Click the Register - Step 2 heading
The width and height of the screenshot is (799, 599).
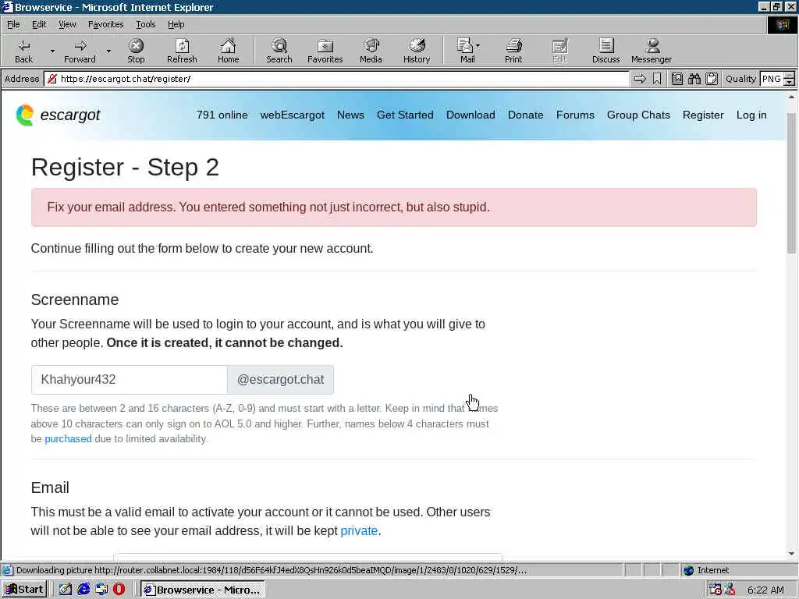(x=125, y=167)
